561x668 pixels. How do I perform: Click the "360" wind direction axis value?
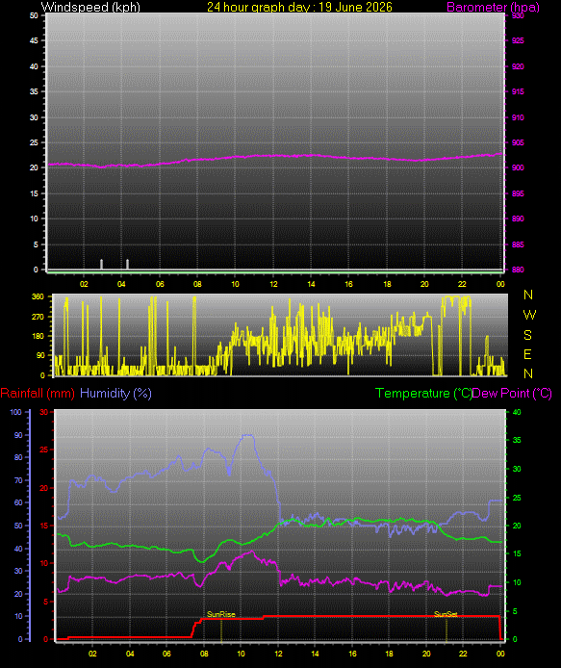[x=38, y=296]
